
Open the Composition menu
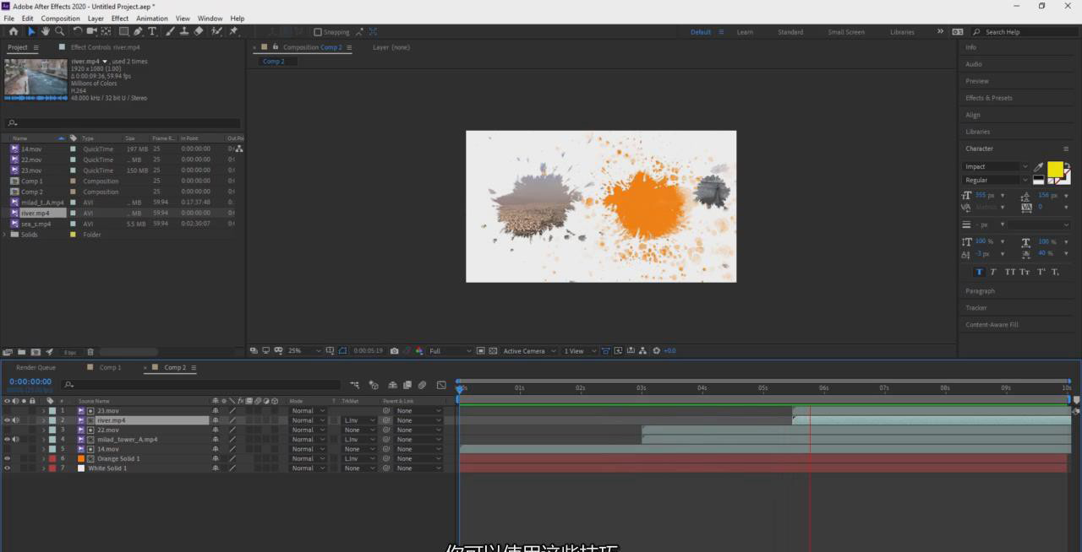60,18
